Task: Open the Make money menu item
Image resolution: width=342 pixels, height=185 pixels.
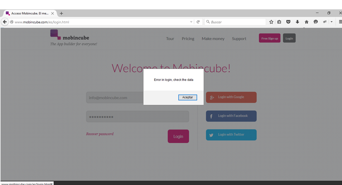Action: coord(213,39)
